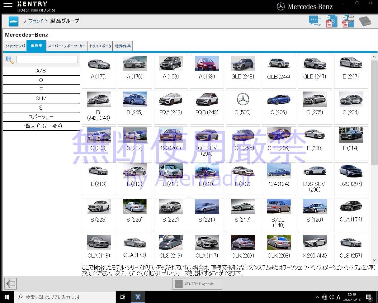Select 124 (124) model
Viewport: 378px width, 303px height.
279,179
